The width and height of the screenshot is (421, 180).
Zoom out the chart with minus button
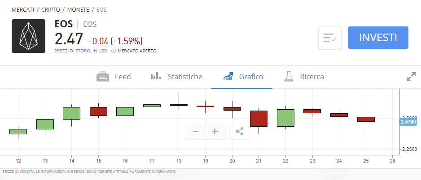(x=195, y=132)
